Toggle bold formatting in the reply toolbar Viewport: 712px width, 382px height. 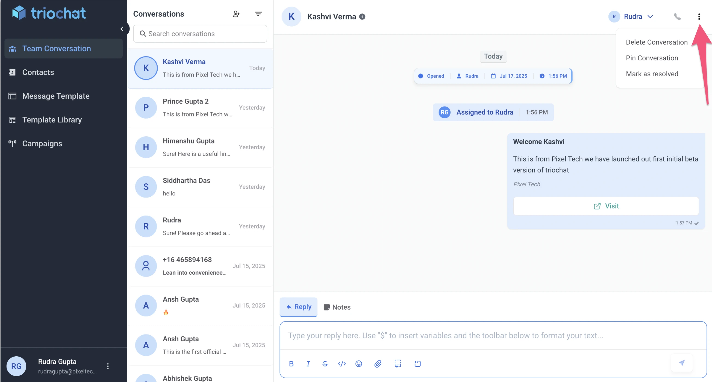click(291, 363)
